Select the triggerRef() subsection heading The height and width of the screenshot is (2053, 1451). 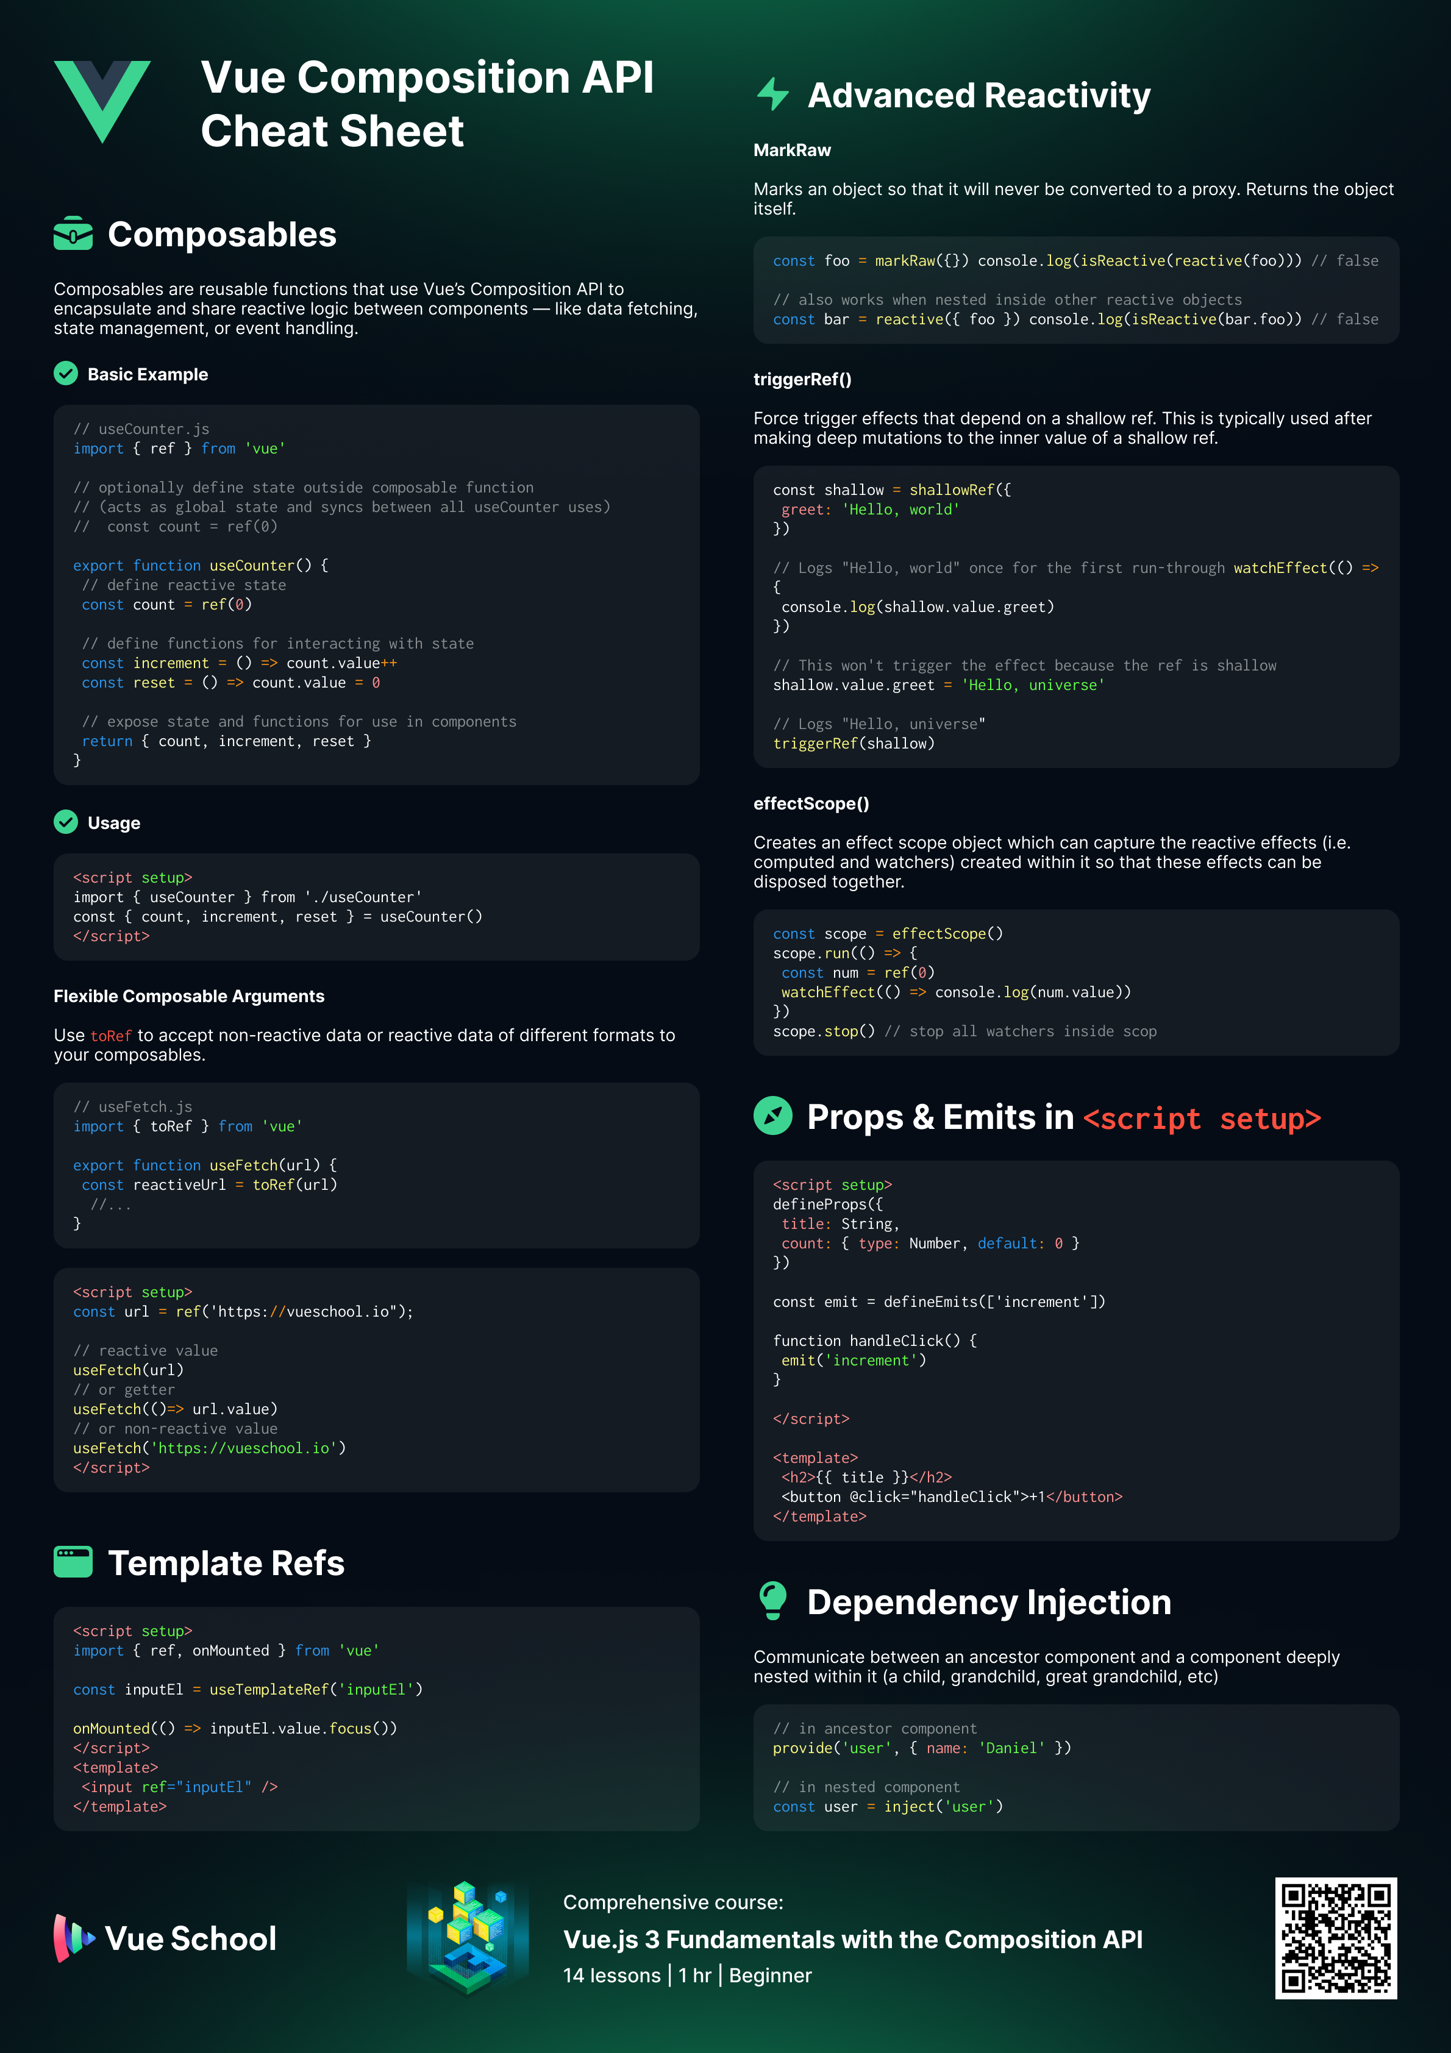(802, 379)
